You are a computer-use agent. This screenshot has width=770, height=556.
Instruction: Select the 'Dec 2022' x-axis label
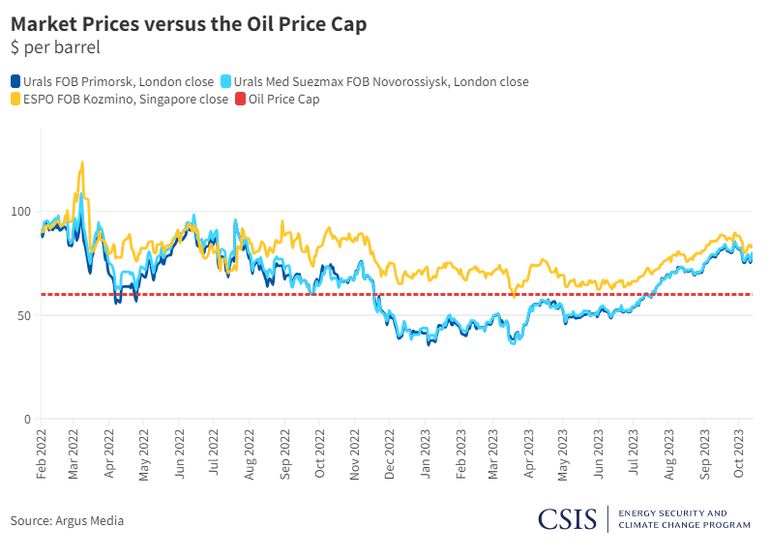click(392, 454)
